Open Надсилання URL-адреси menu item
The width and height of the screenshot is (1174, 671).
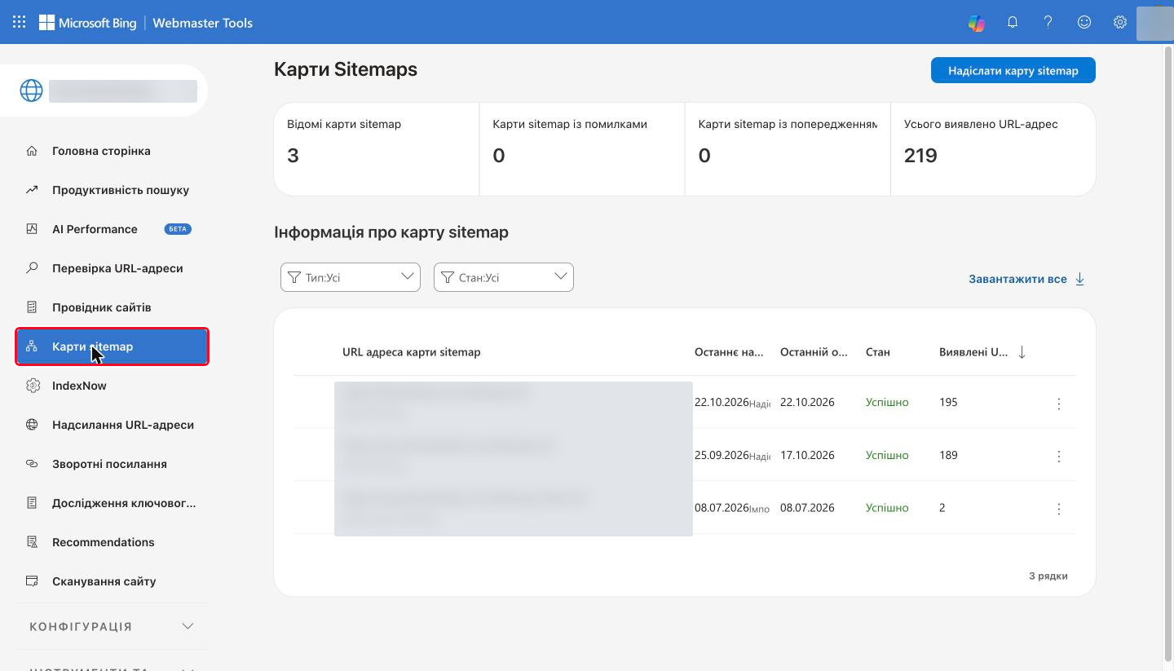tap(112, 425)
